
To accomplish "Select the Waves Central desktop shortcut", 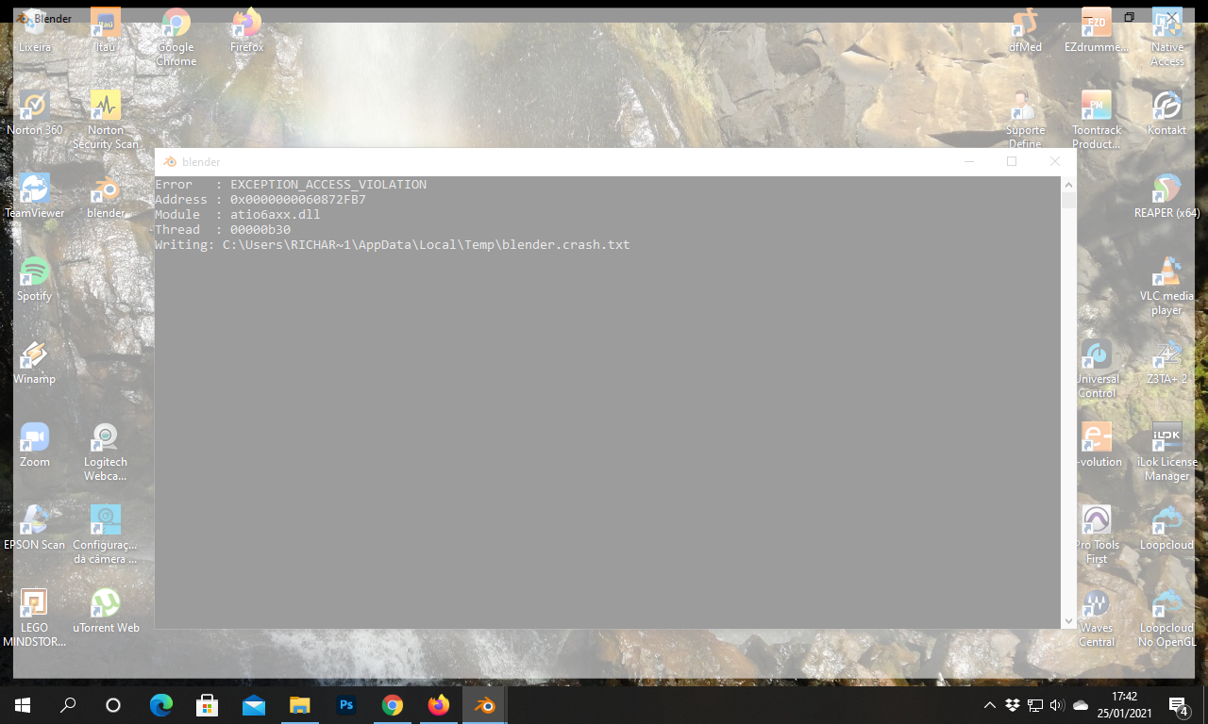I will (x=1097, y=618).
